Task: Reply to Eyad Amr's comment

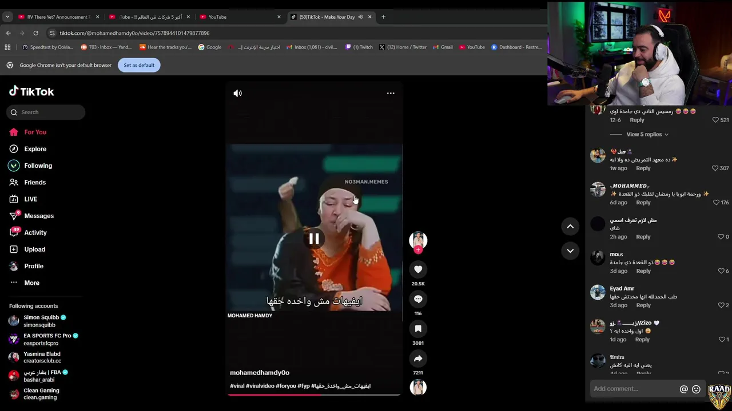Action: (x=643, y=305)
